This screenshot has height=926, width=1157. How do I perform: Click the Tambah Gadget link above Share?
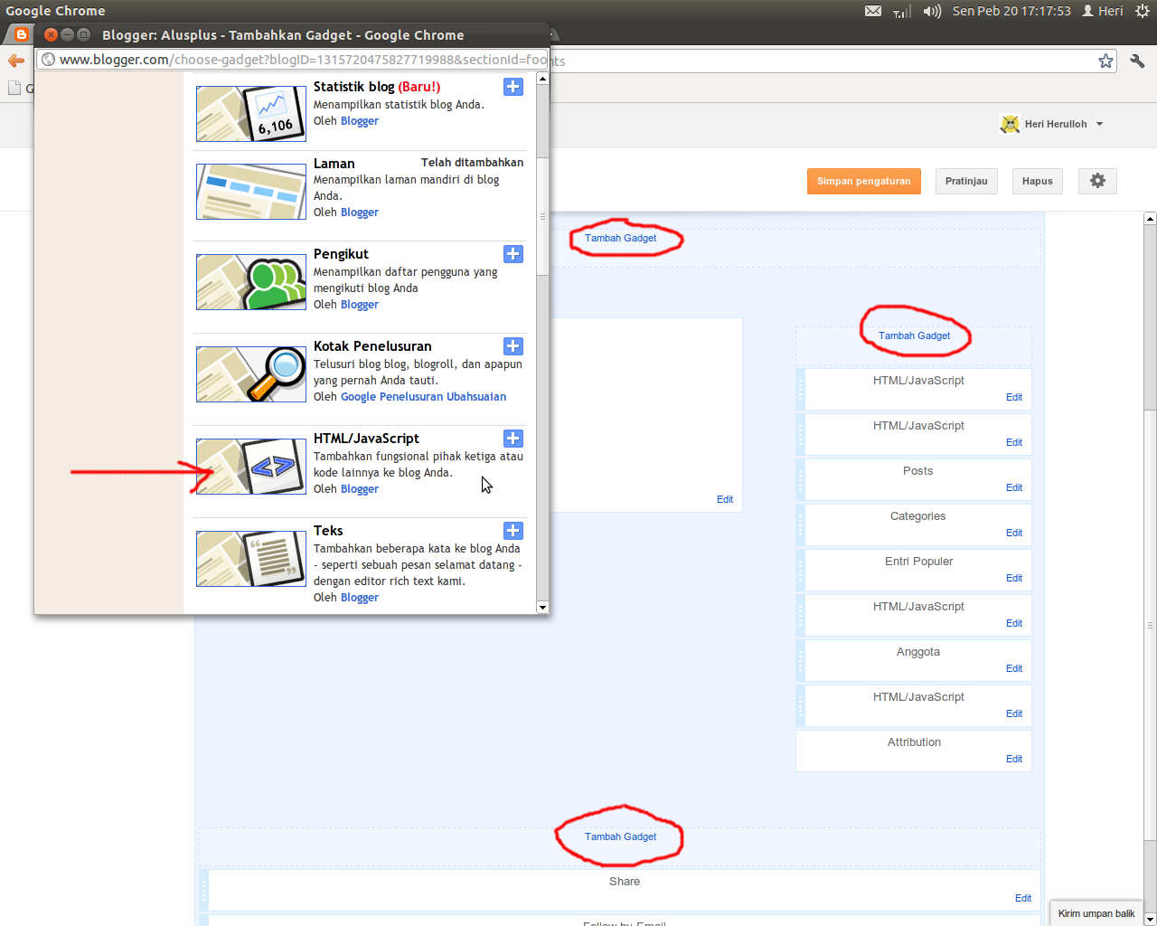pos(620,836)
